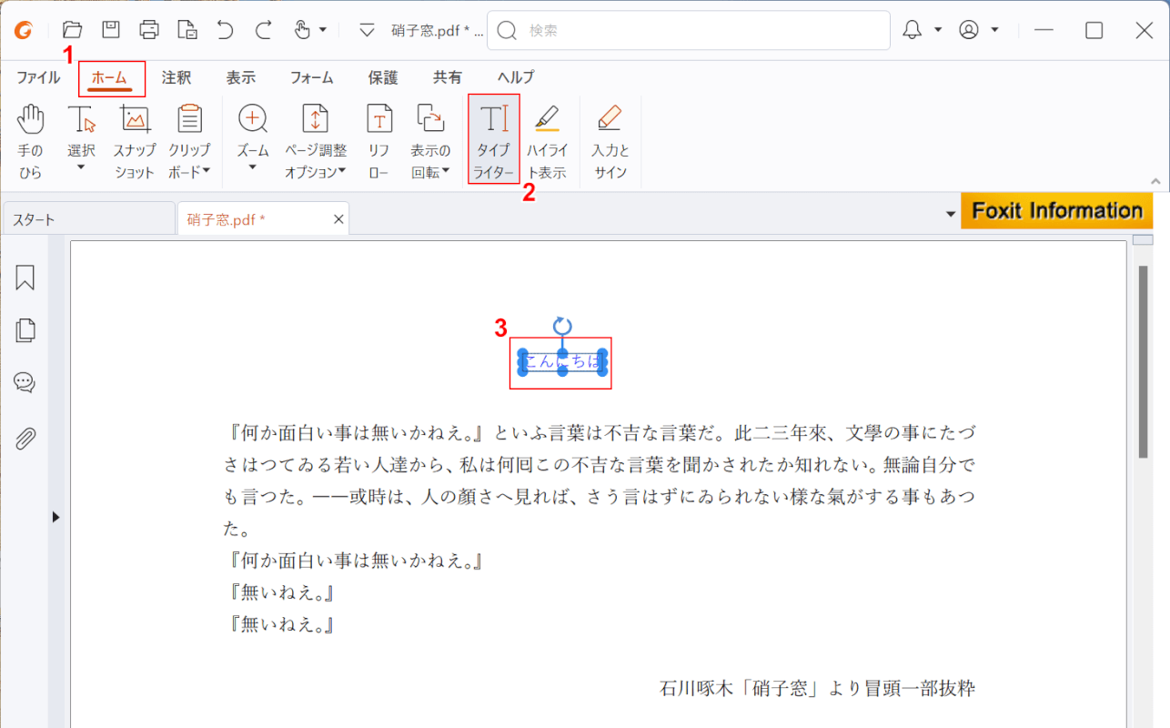Close the 硝子窓.pdf tab

[x=338, y=219]
